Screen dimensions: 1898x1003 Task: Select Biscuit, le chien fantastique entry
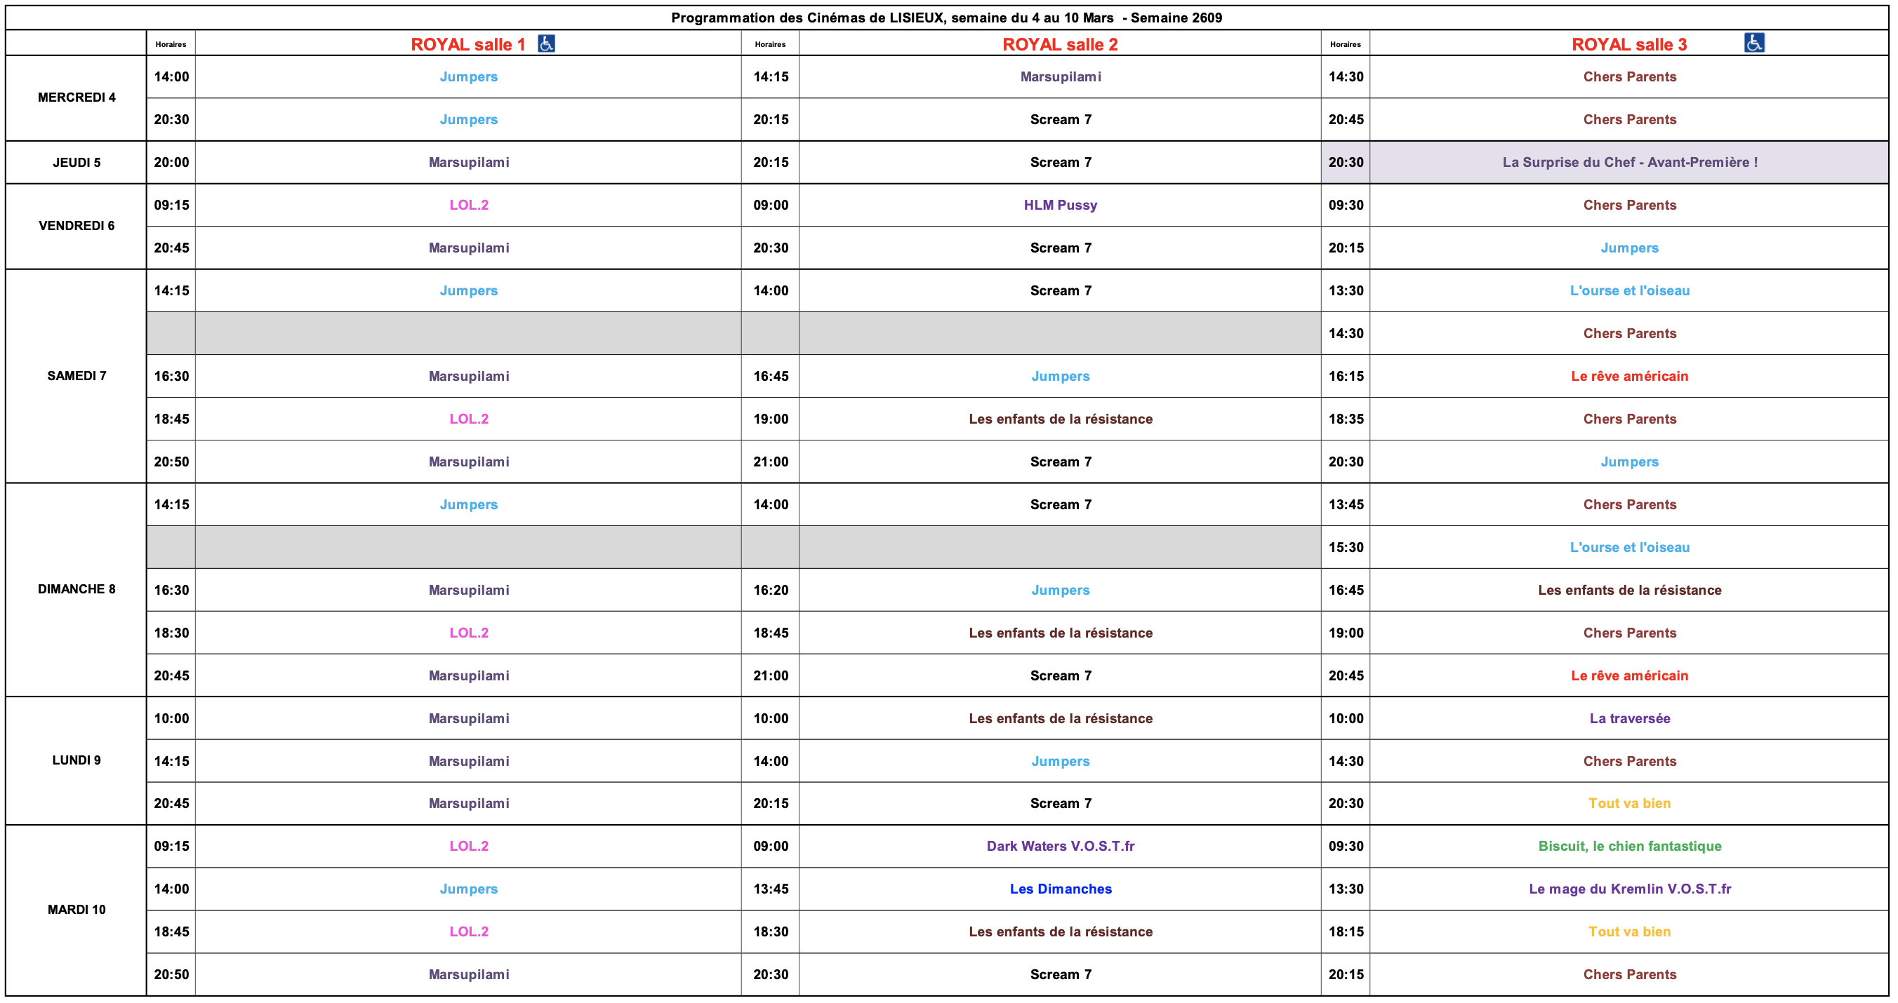point(1629,845)
